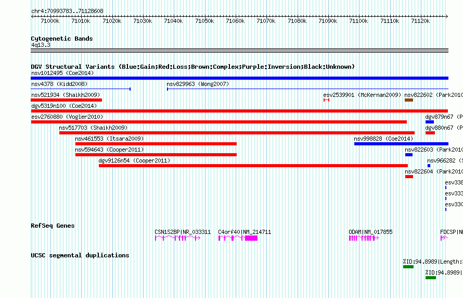Click the upper green segmental duplication block

(x=408, y=267)
